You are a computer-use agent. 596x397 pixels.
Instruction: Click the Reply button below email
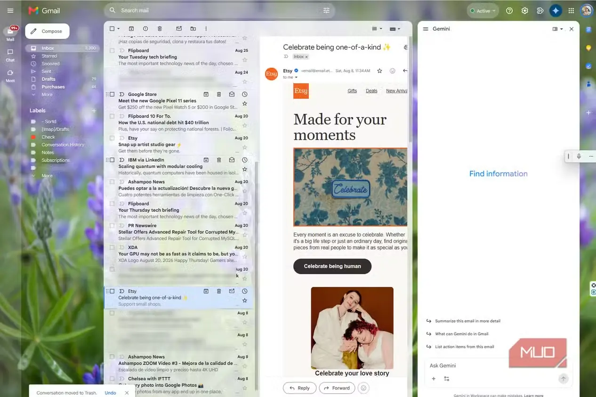pos(299,388)
